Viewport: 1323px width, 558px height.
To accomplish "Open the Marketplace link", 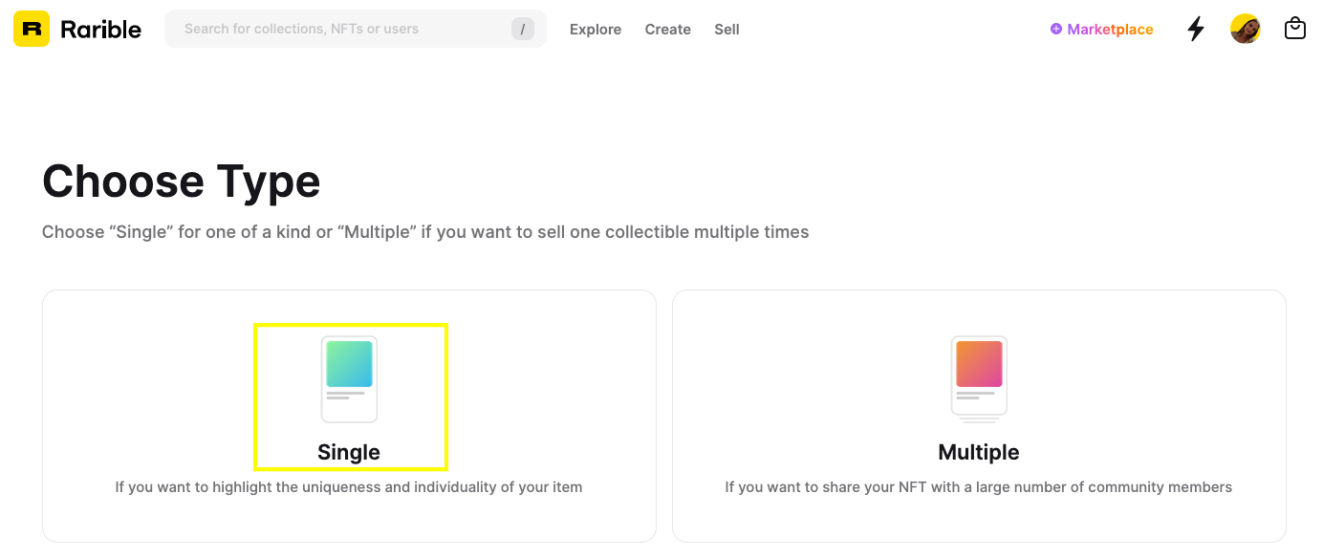I will click(x=1109, y=29).
